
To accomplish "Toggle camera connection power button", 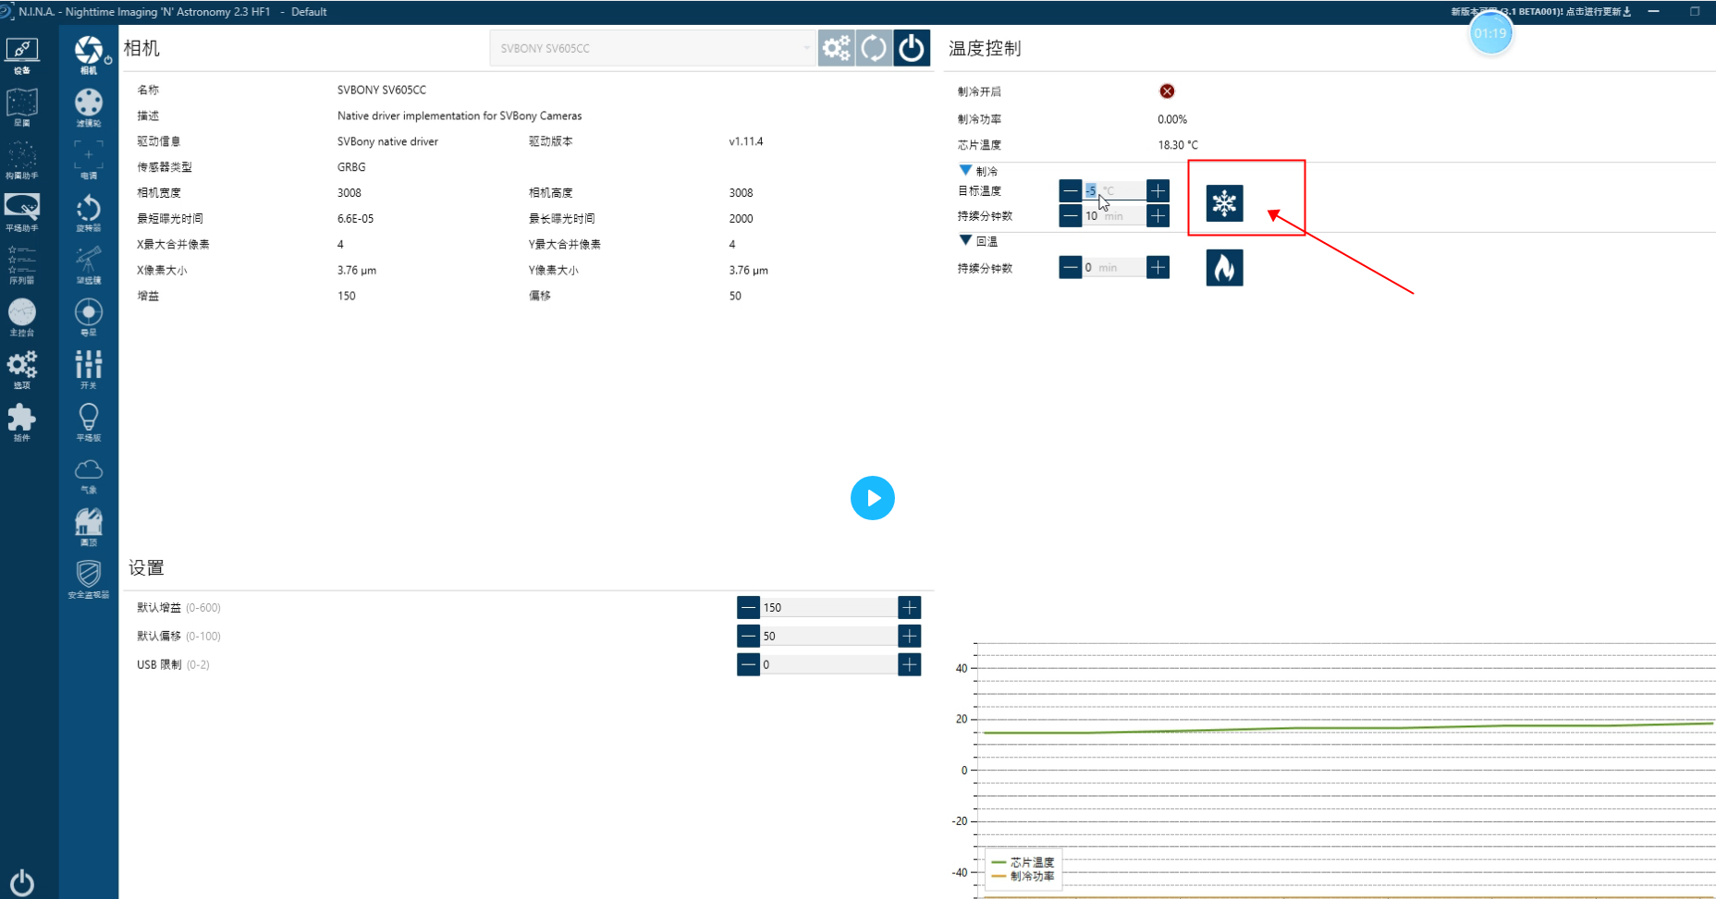I will [x=912, y=48].
